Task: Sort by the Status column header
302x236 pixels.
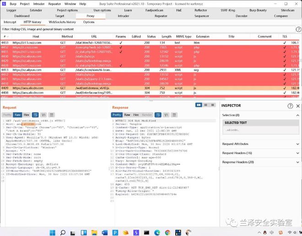Action: [x=151, y=37]
